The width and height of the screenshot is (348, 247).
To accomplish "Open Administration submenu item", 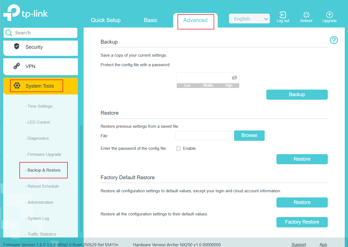I will (x=39, y=202).
